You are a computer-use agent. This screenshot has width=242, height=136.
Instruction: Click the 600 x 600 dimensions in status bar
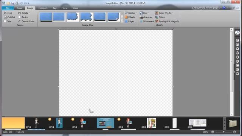[x=8, y=132]
